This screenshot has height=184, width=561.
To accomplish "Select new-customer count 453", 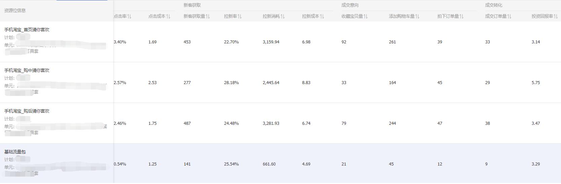I will point(187,42).
